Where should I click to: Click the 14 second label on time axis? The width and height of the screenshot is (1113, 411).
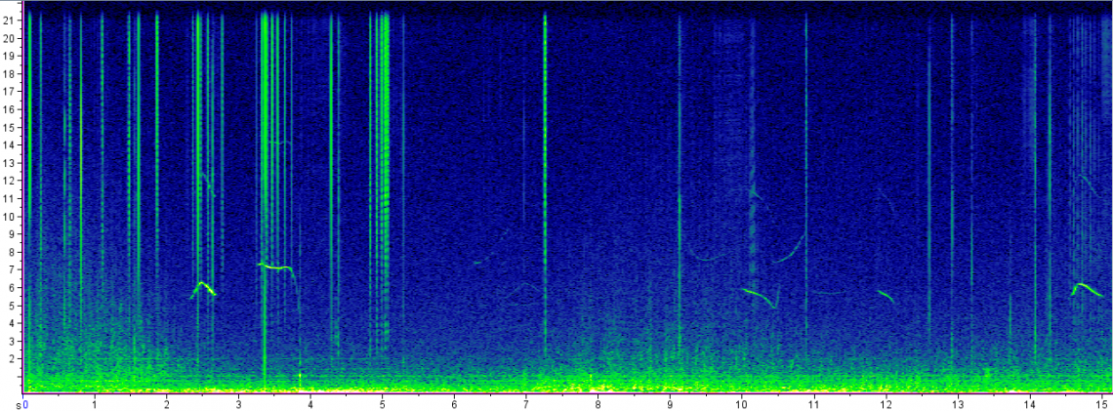pyautogui.click(x=1030, y=404)
